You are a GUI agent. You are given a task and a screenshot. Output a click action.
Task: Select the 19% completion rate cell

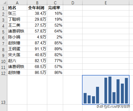coord(55,19)
